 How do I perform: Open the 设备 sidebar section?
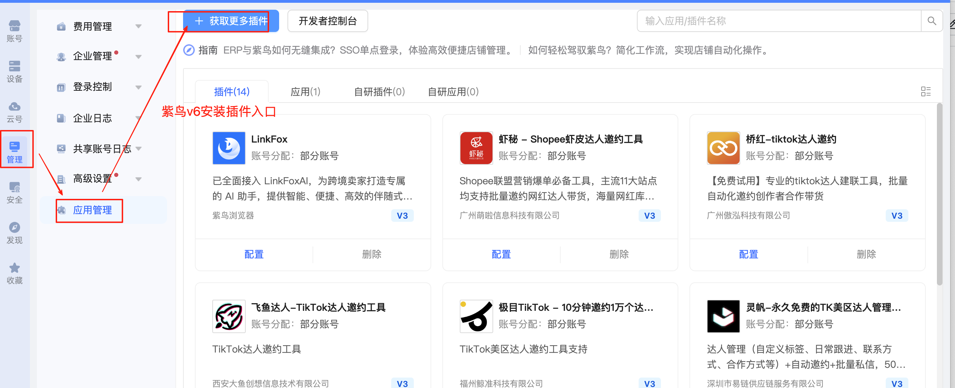click(x=15, y=72)
